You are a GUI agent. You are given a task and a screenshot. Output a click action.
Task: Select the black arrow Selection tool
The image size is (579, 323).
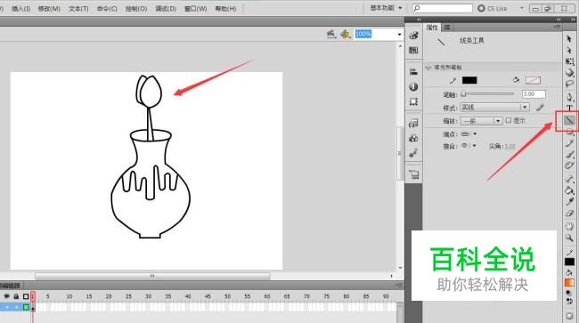(x=569, y=38)
